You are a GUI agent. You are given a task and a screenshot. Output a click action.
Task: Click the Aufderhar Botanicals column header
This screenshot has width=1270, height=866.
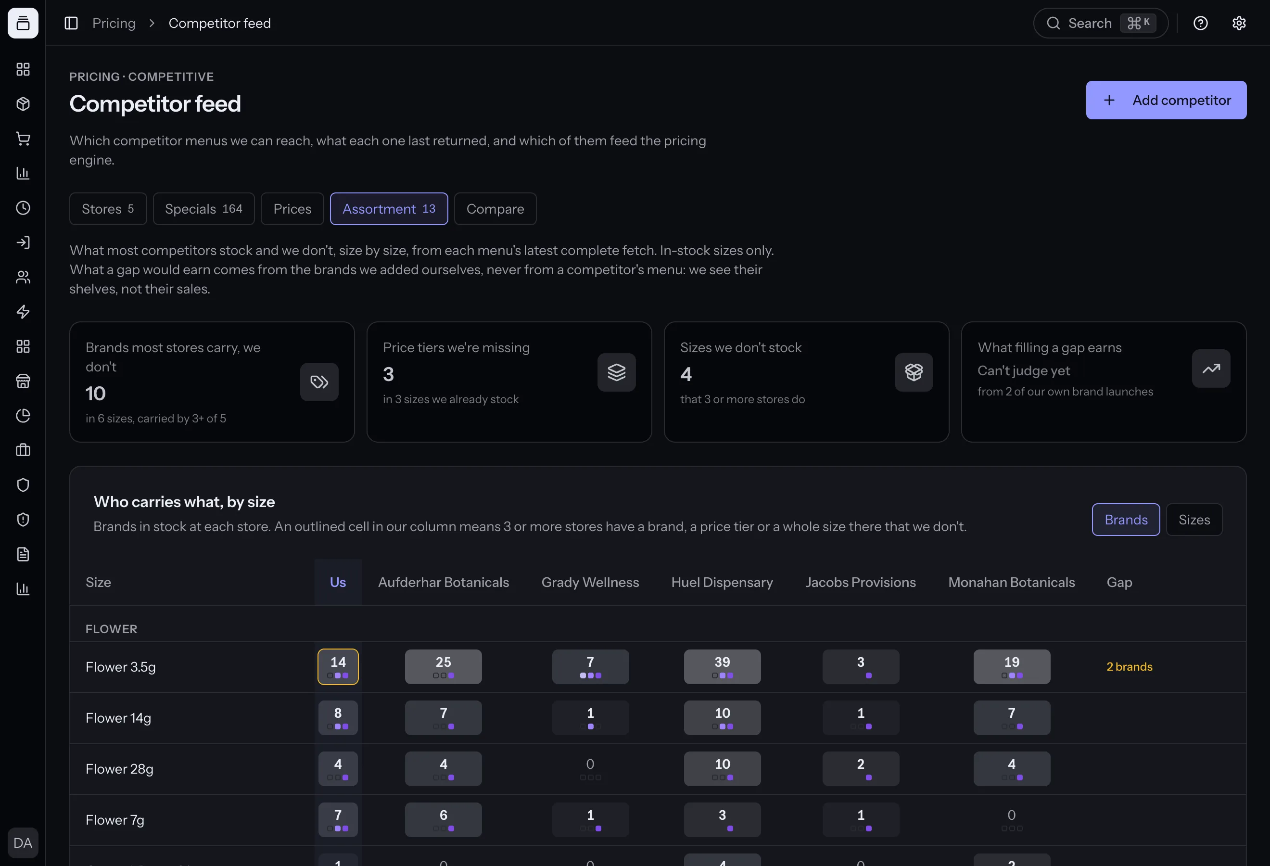pyautogui.click(x=443, y=583)
